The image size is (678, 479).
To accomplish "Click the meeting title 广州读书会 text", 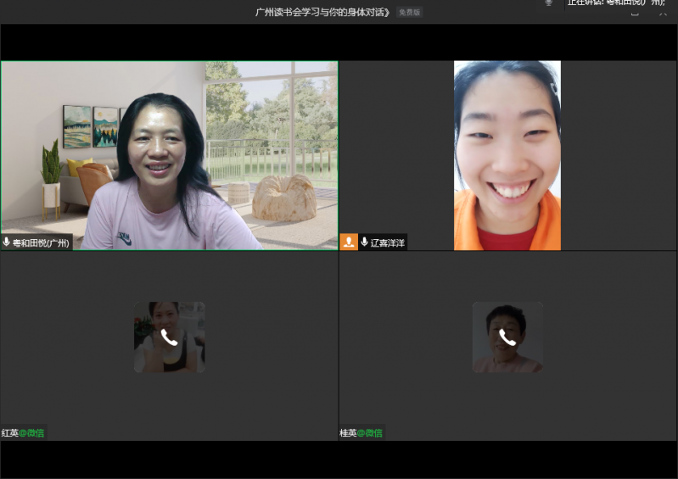I will tap(323, 13).
